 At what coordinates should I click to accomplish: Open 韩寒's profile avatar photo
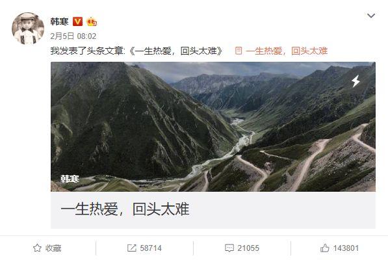(x=28, y=29)
